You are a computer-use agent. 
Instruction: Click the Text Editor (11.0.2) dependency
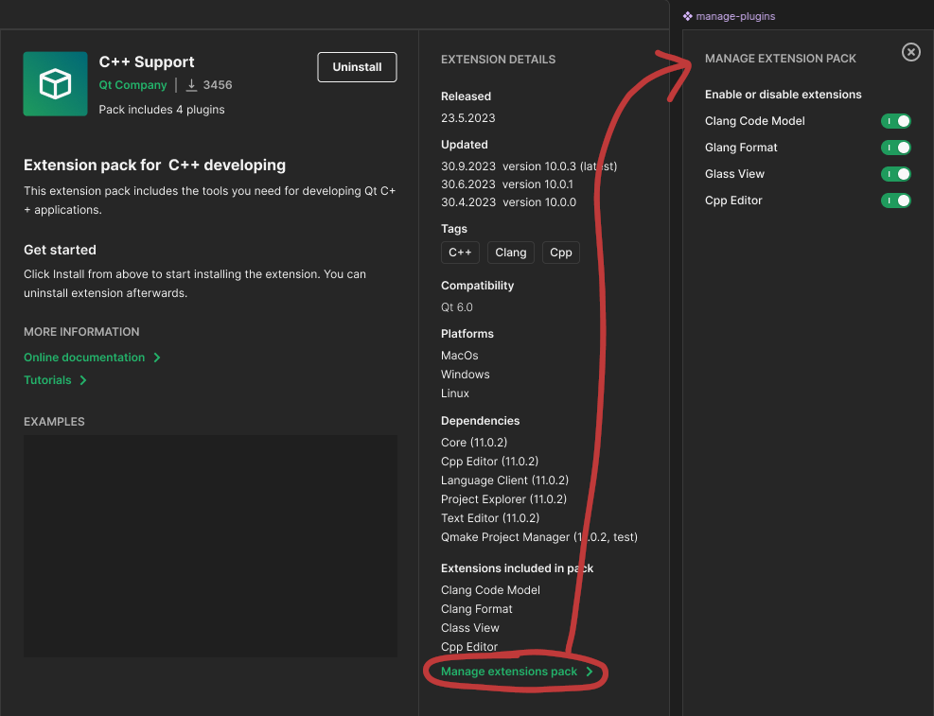click(x=490, y=518)
